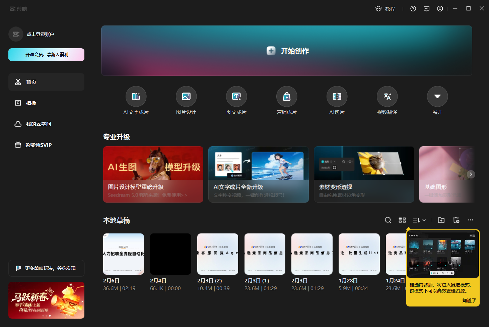
Task: Open the draft recycle bin icon
Action: [456, 220]
